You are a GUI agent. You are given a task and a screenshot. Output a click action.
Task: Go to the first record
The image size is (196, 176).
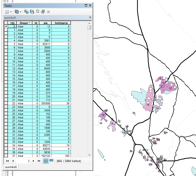7,161
